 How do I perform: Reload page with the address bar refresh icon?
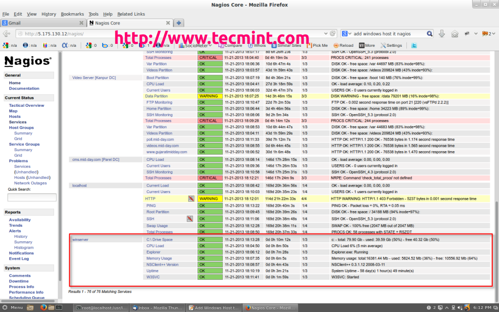pyautogui.click(x=333, y=34)
